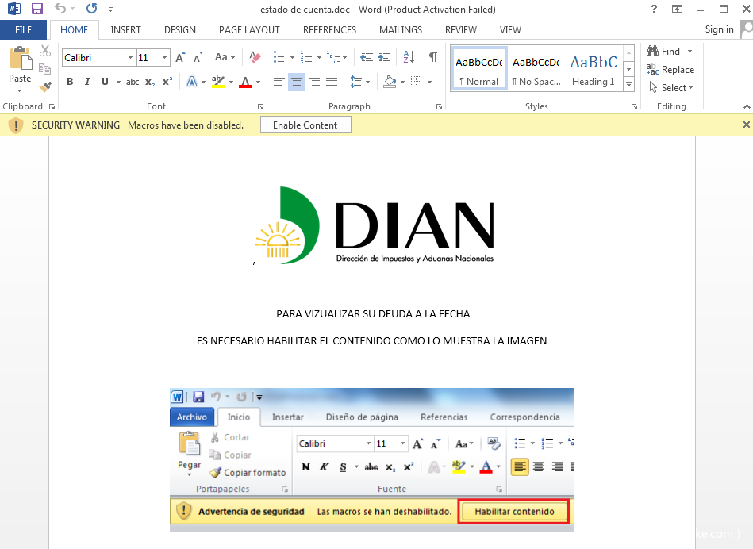This screenshot has height=549, width=753.
Task: Open the PAGE LAYOUT tab
Action: tap(249, 29)
